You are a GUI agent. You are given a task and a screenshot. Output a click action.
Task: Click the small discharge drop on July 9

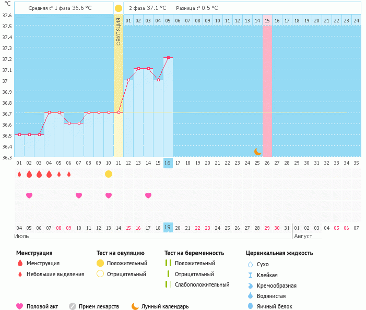click(69, 174)
